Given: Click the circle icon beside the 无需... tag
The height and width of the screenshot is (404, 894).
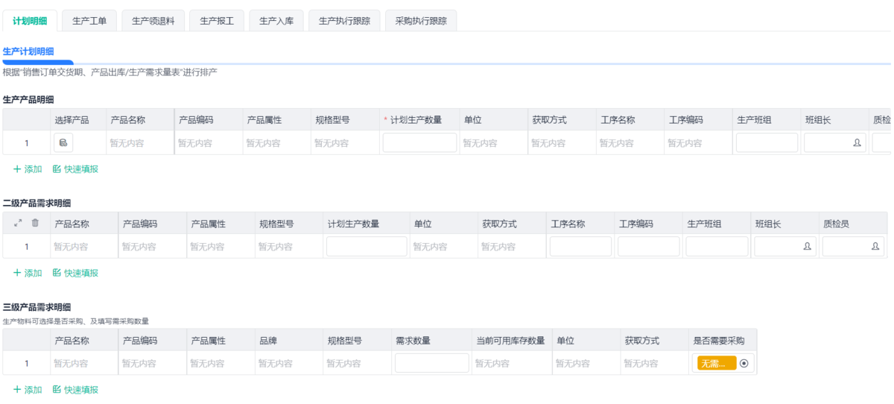Looking at the screenshot, I should pyautogui.click(x=744, y=363).
